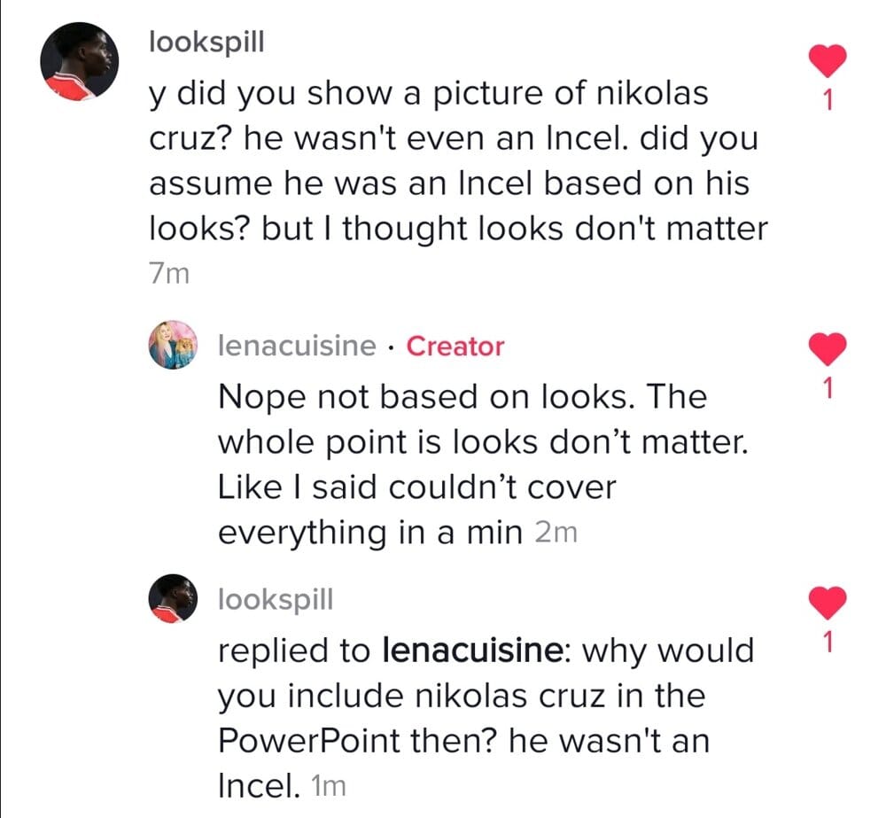Click the 2m timestamp on lenacuisine's reply
Screen dimensions: 886x818
[x=557, y=533]
